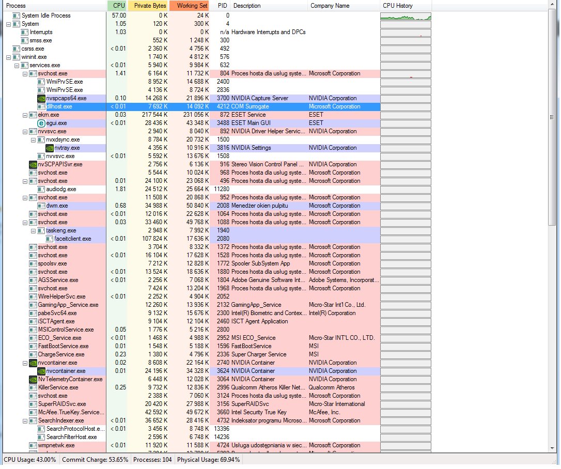Sort by the Process column header

click(x=54, y=6)
